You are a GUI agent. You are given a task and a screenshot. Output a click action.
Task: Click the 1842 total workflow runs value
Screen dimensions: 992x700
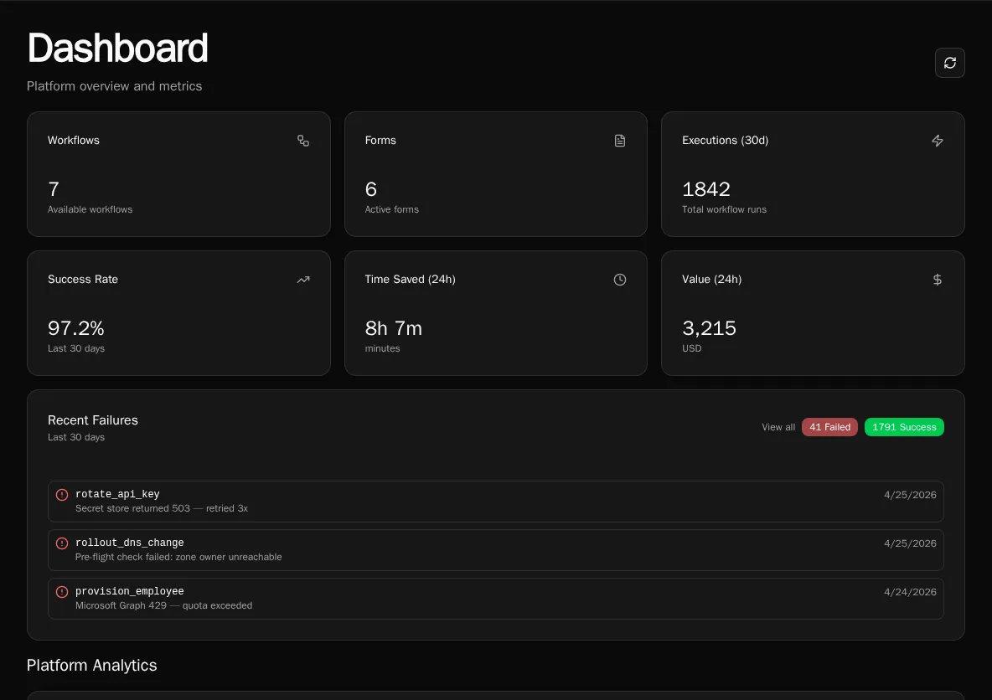pos(706,189)
